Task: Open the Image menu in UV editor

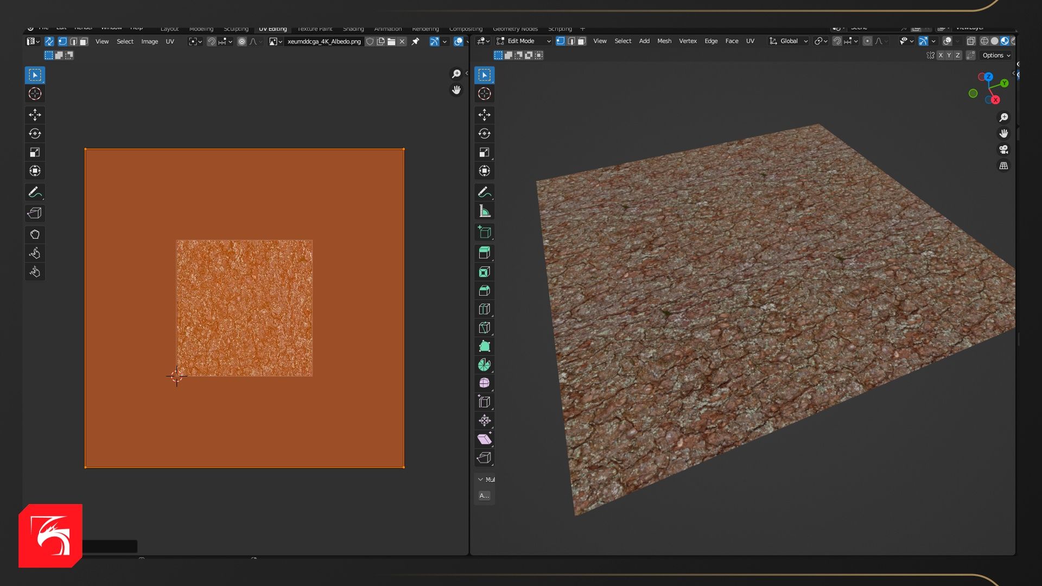Action: pyautogui.click(x=149, y=41)
